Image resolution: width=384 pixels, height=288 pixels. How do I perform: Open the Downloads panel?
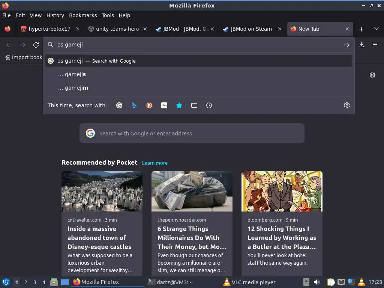[x=361, y=45]
